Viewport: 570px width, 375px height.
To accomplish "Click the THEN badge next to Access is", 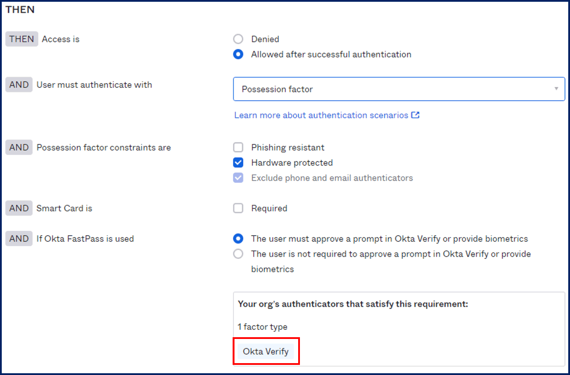I will [x=22, y=39].
